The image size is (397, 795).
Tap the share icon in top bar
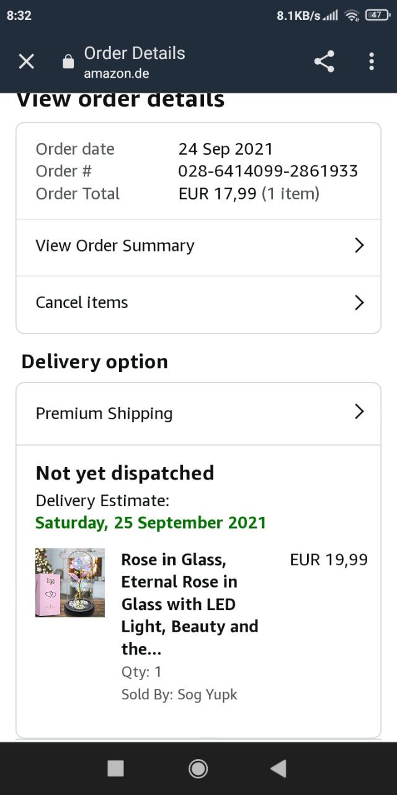click(324, 61)
